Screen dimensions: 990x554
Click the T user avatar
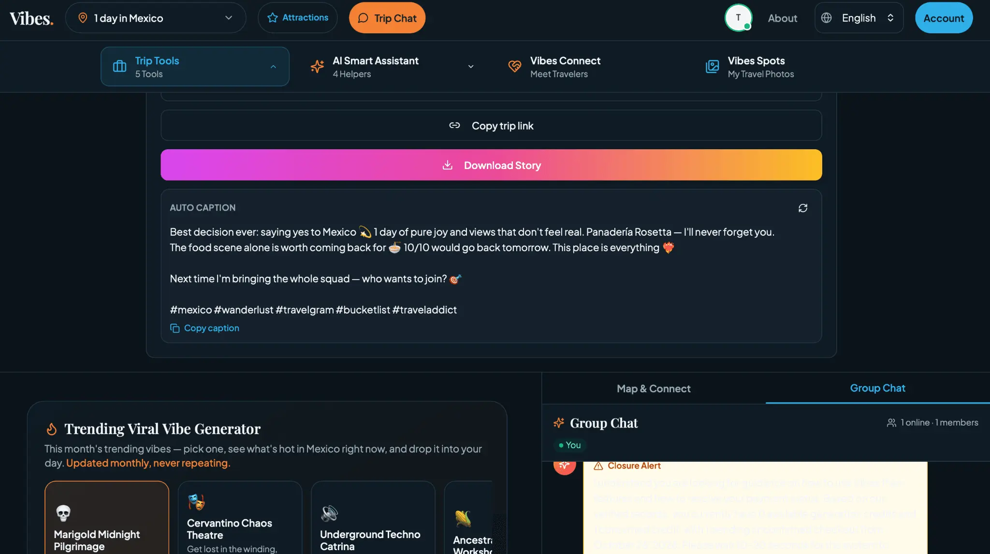pos(738,18)
